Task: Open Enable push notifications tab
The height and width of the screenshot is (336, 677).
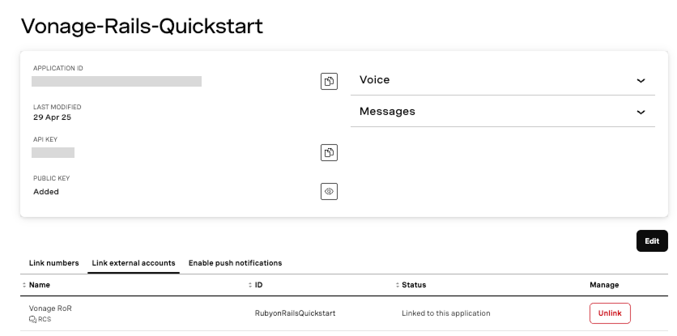Action: 235,263
